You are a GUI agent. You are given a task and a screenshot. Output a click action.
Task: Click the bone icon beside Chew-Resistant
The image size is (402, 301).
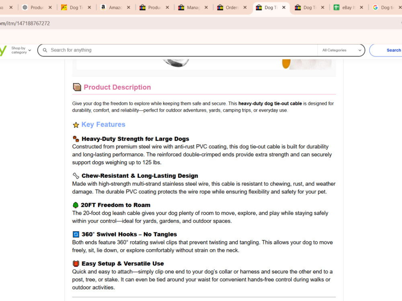coord(76,176)
